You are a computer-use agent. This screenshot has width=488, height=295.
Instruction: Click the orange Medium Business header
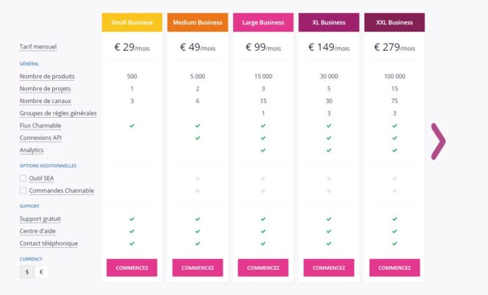198,23
